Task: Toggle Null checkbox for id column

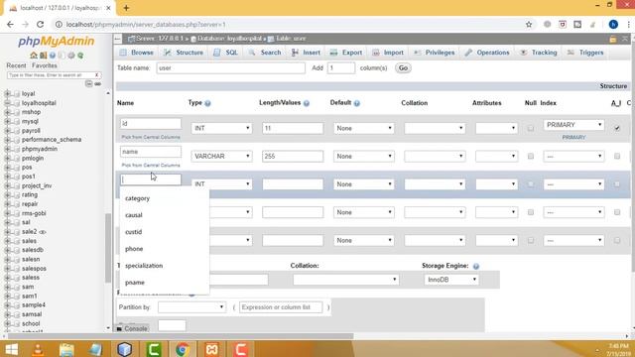Action: (531, 128)
